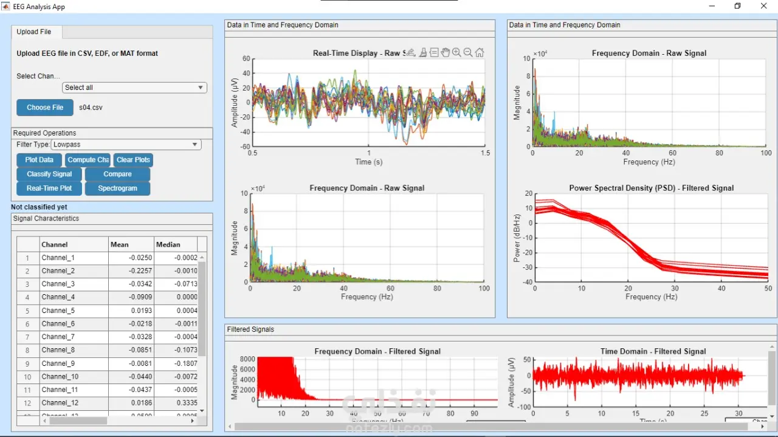778x437 pixels.
Task: Switch to the Upload File tab
Action: tap(34, 32)
